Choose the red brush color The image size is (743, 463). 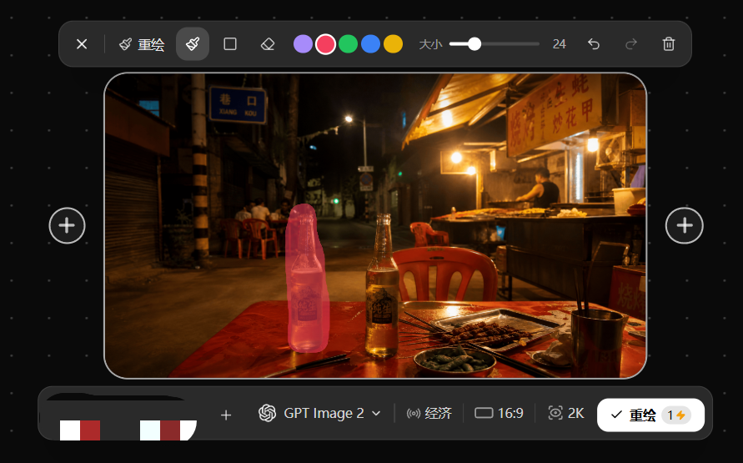click(x=325, y=44)
